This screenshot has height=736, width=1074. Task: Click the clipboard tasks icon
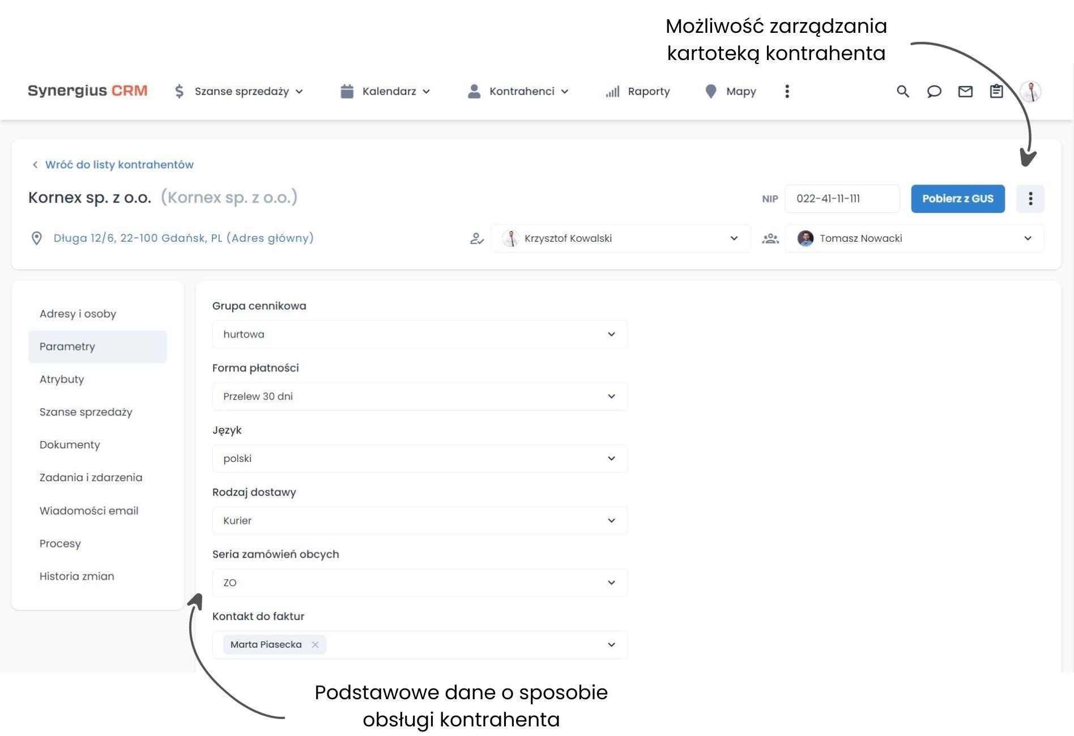996,91
